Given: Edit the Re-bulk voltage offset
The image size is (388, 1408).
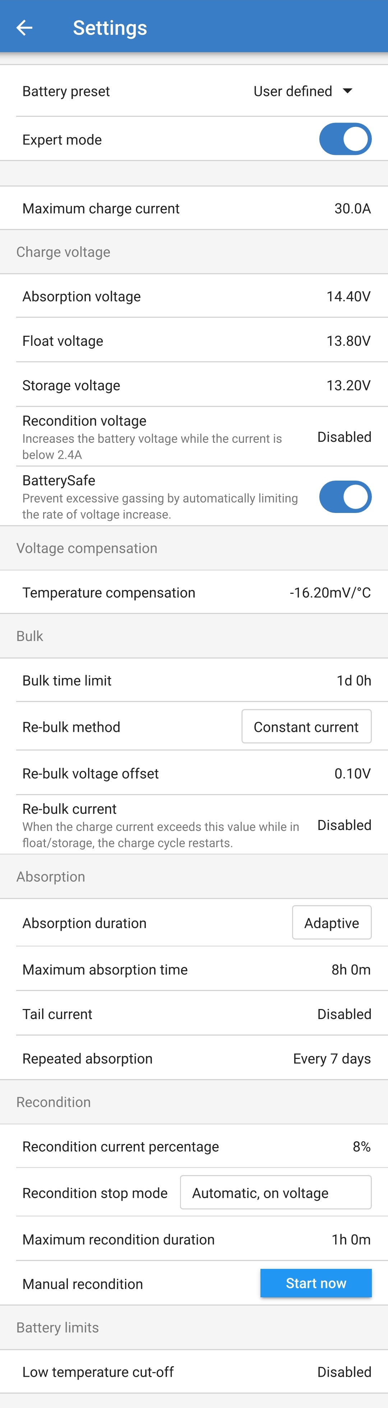Looking at the screenshot, I should click(194, 773).
